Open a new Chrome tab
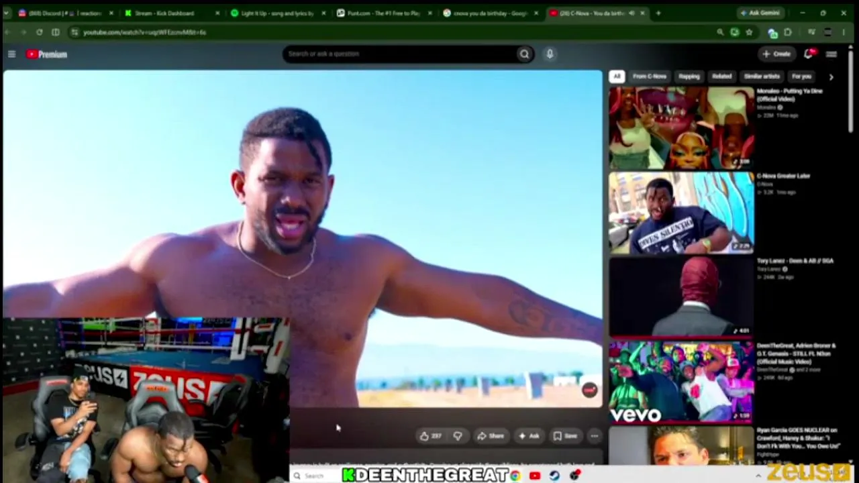Screen dimensions: 859x483 658,13
